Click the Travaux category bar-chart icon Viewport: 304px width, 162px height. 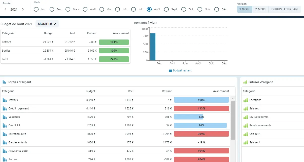pyautogui.click(x=5, y=100)
